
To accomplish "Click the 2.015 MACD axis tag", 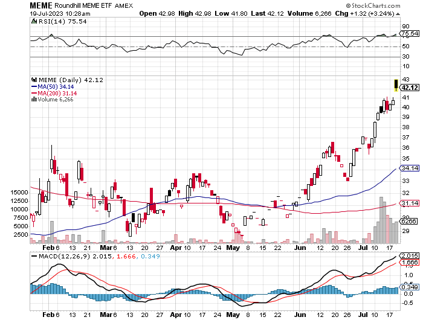I will coord(410,255).
